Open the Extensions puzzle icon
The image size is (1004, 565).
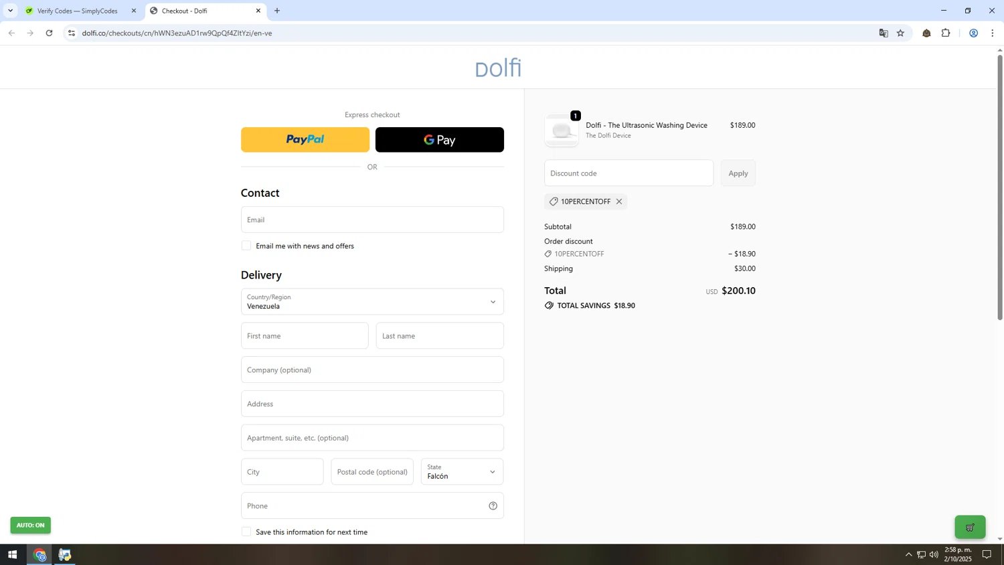tap(946, 33)
